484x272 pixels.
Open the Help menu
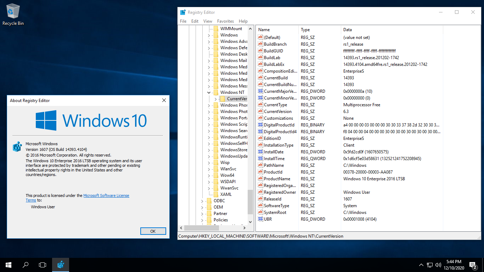click(x=243, y=21)
